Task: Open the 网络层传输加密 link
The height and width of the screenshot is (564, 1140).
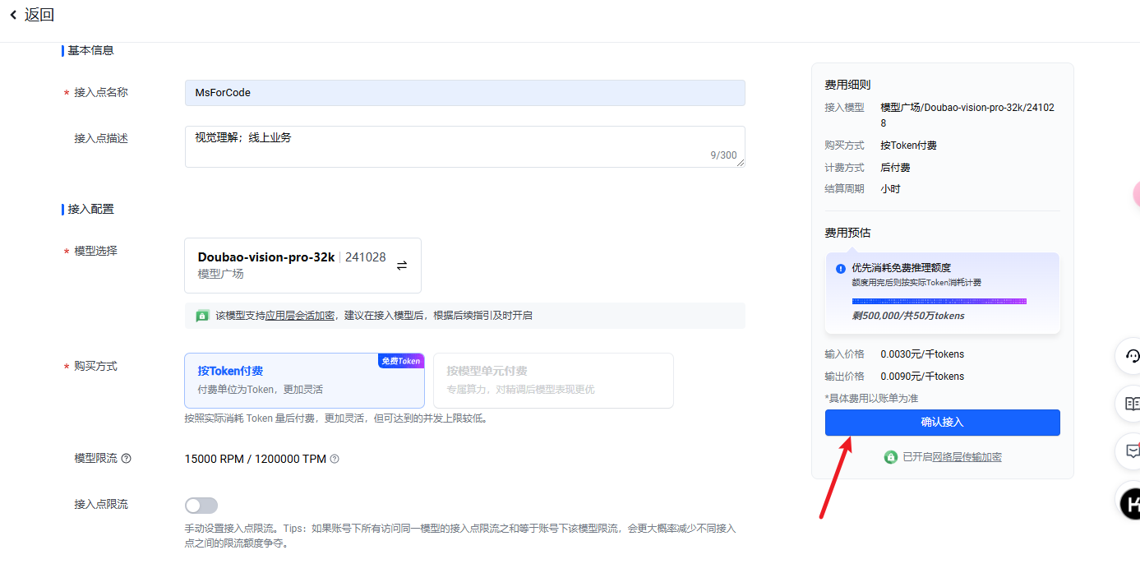Action: (967, 457)
